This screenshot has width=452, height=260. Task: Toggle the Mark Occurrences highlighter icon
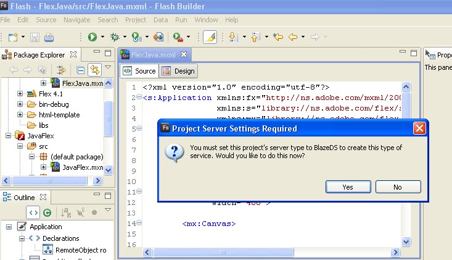[210, 37]
